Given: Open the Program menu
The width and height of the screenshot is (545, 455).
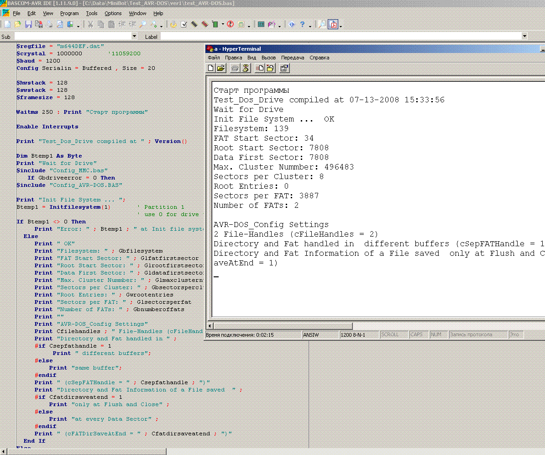Looking at the screenshot, I should coord(69,13).
